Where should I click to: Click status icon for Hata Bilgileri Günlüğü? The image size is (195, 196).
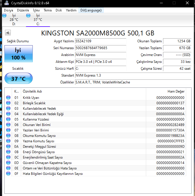point(8,174)
